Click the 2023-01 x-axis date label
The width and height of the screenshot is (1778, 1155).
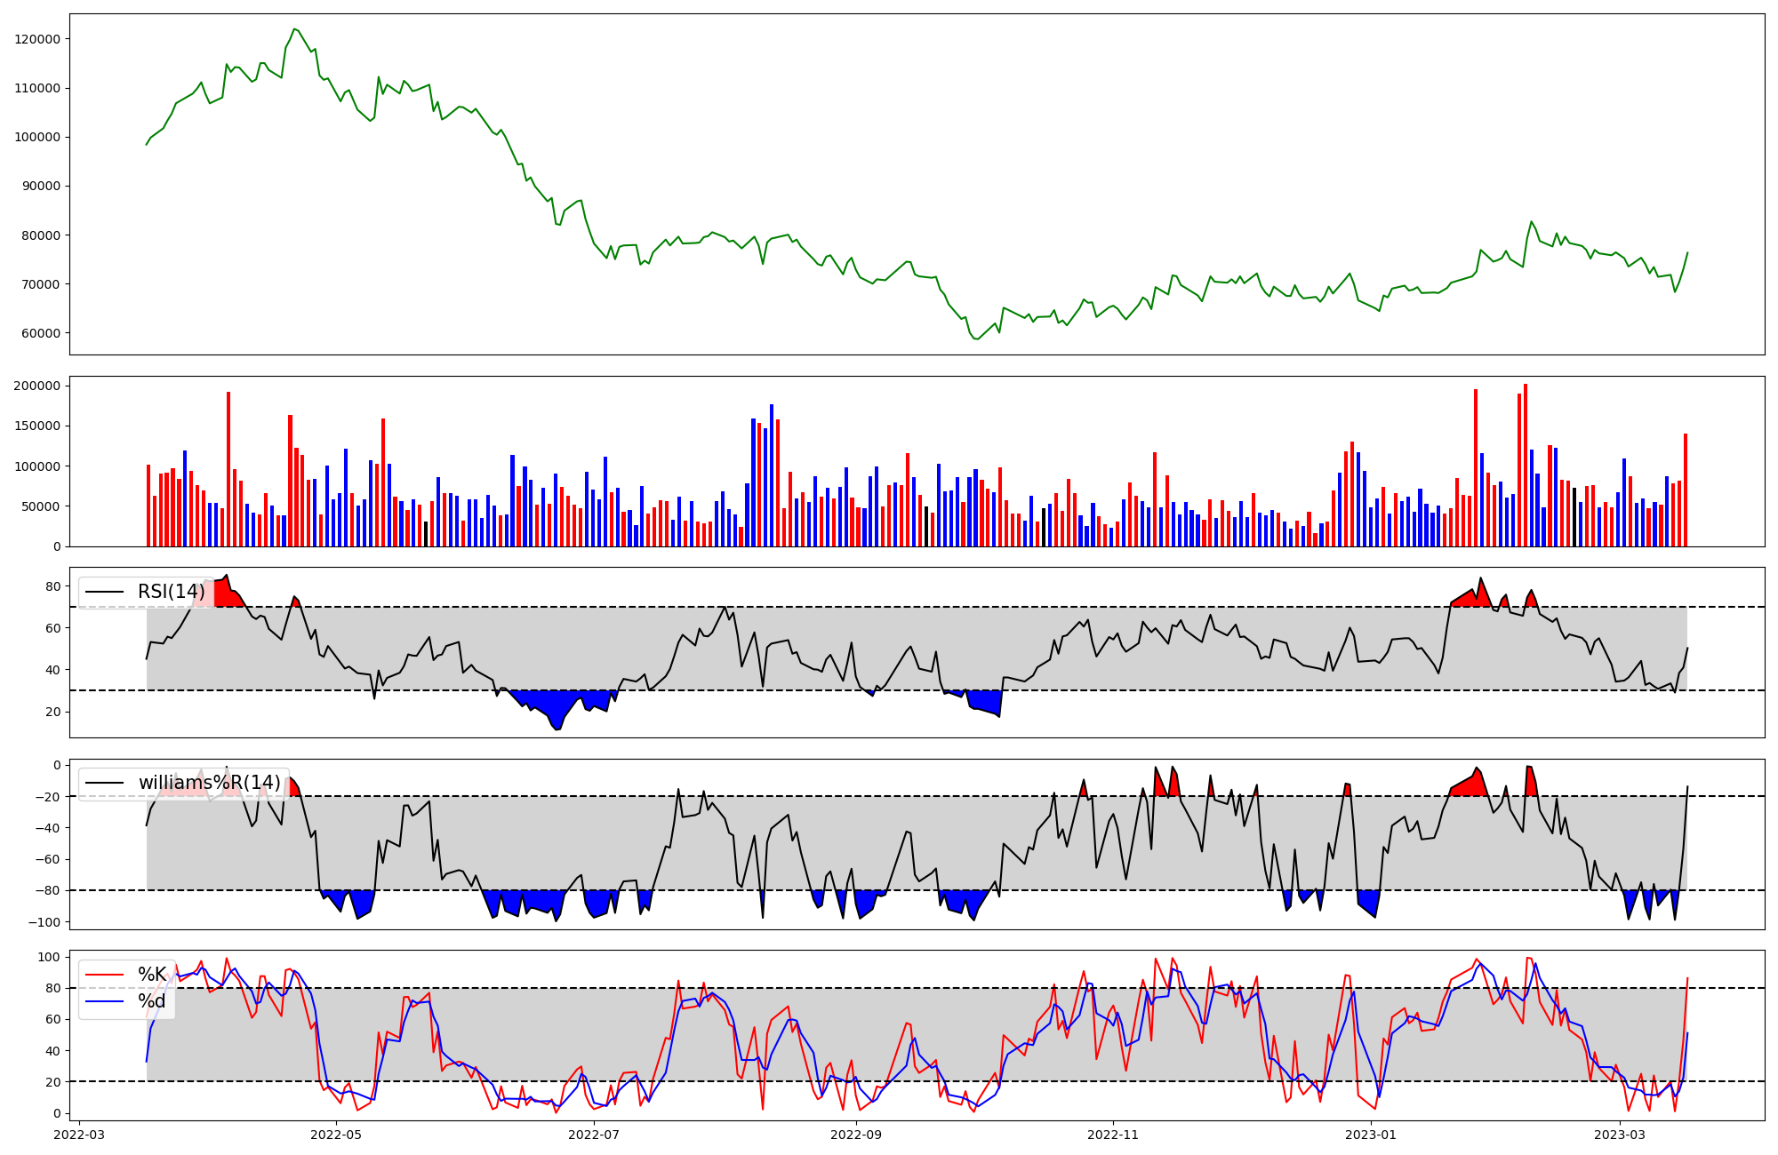click(1370, 1135)
